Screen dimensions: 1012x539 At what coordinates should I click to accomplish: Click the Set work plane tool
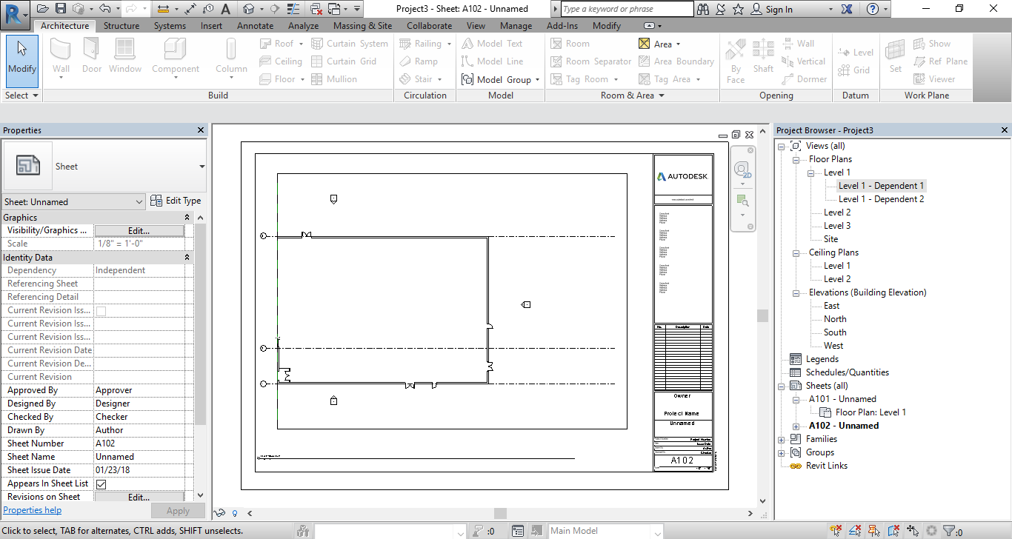click(x=896, y=56)
